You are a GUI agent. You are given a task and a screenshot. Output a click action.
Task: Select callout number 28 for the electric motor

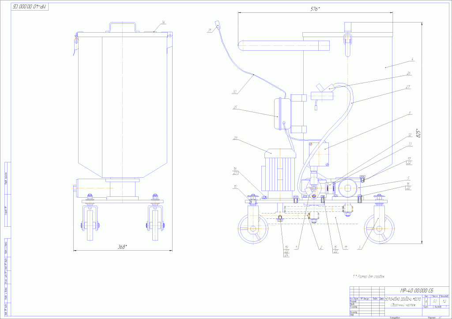pos(235,138)
